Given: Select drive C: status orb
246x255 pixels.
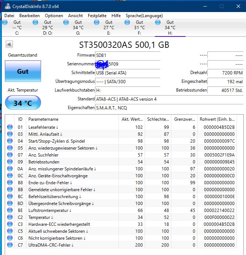Looking at the screenshot, I should (5, 22).
